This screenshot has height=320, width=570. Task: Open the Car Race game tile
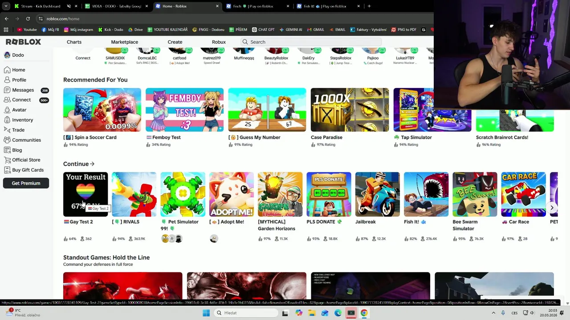[x=523, y=194]
